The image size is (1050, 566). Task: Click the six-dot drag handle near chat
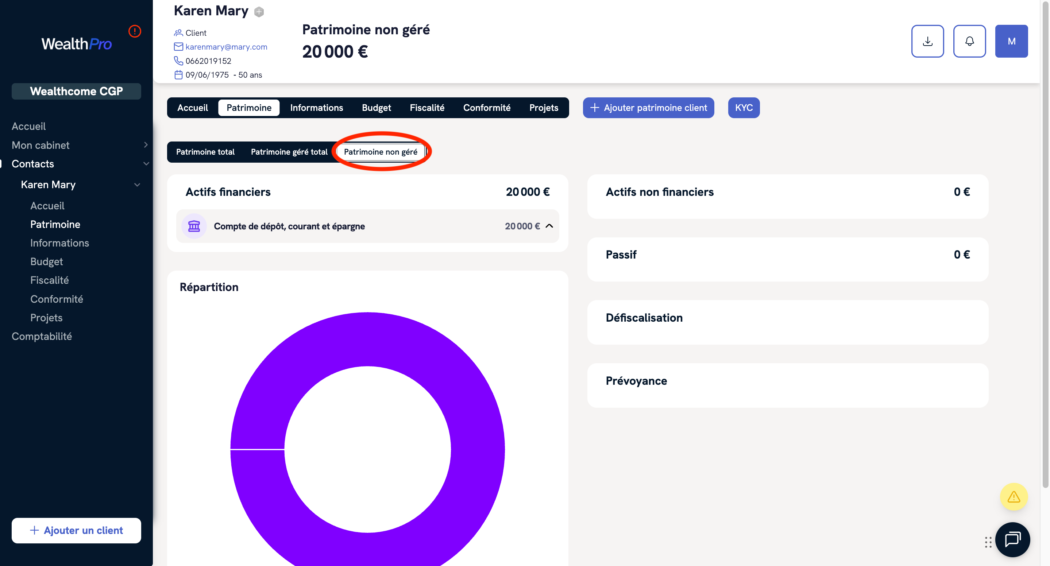988,542
